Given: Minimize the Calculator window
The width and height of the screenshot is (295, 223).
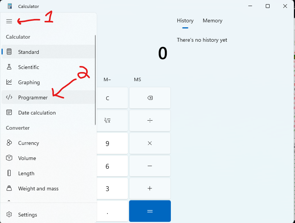Looking at the screenshot, I should click(x=250, y=6).
